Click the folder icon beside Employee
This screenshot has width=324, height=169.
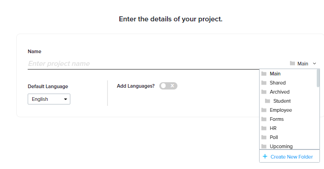[264, 110]
